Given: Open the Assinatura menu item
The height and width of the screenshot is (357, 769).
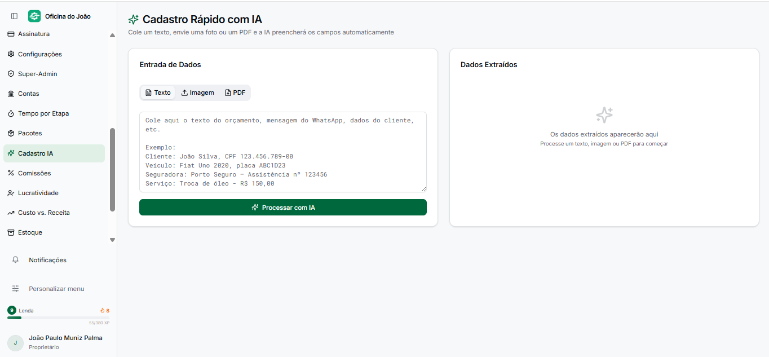Looking at the screenshot, I should point(54,34).
